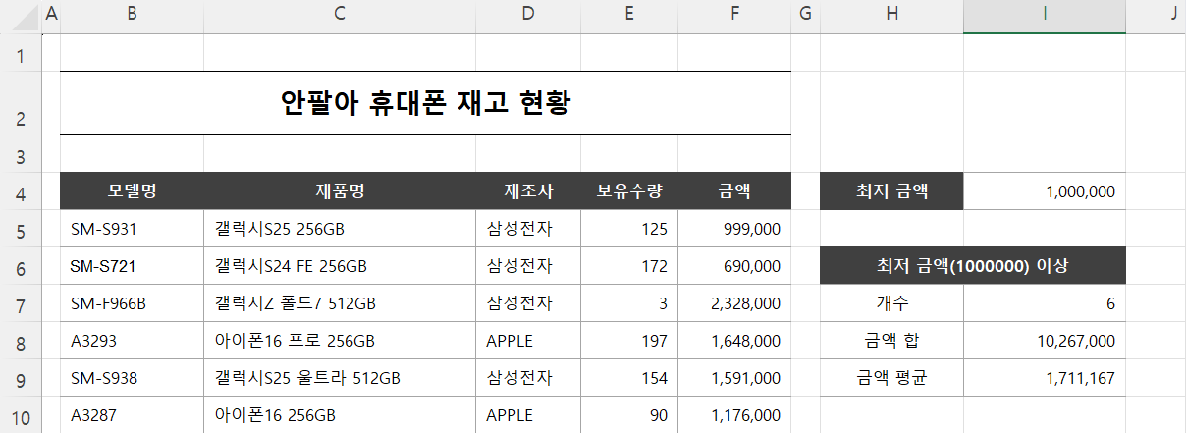
Task: Click the 1,000,000 minimum amount cell
Action: tap(1045, 191)
